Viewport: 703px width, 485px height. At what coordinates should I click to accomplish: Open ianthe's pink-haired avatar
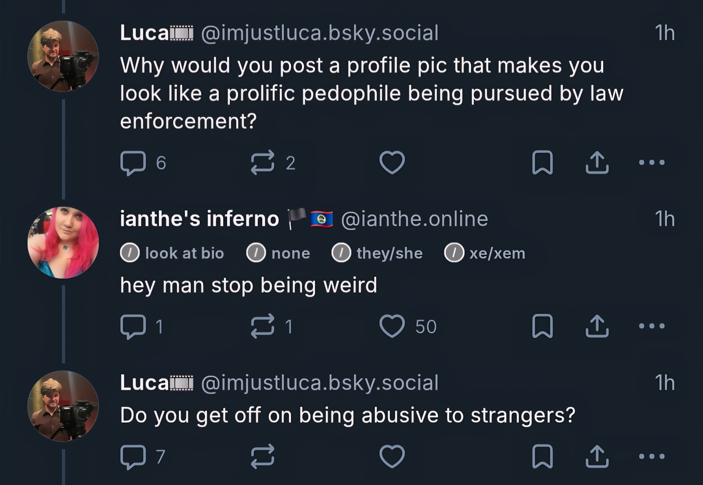tap(63, 243)
